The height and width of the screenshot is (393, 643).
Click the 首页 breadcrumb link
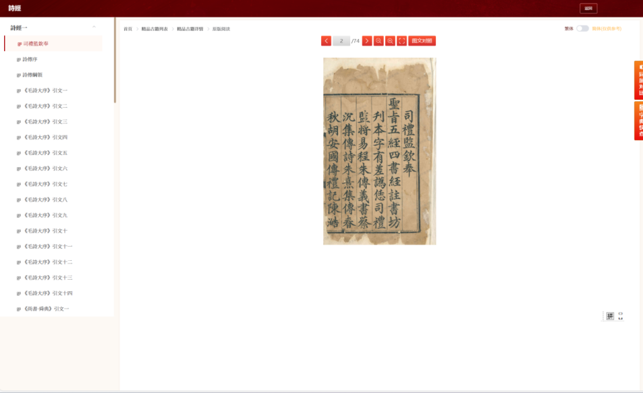pos(128,29)
